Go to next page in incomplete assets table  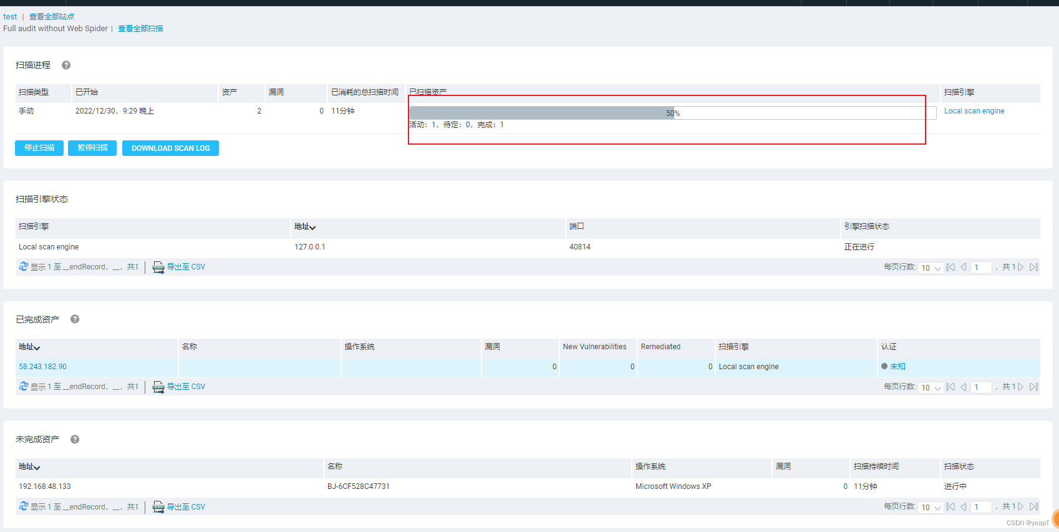[1021, 507]
